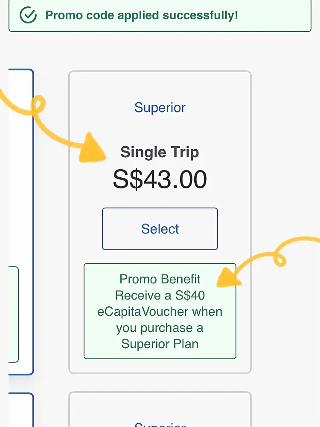Click the "Promo Benefit" heading in green box
The width and height of the screenshot is (320, 427).
[160, 279]
